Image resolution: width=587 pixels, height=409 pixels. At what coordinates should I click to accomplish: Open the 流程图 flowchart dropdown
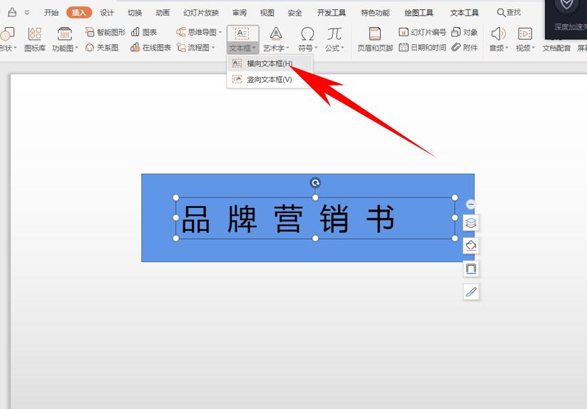[x=195, y=48]
